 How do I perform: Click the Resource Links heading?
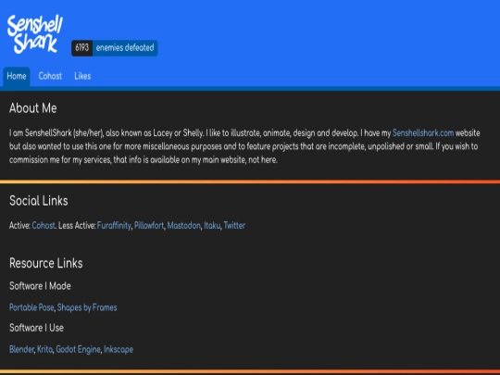coord(46,263)
